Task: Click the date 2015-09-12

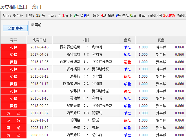Action: (x=39, y=77)
